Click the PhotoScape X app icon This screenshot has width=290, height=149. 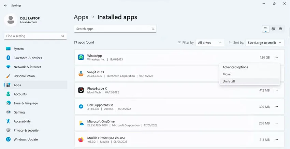click(81, 90)
